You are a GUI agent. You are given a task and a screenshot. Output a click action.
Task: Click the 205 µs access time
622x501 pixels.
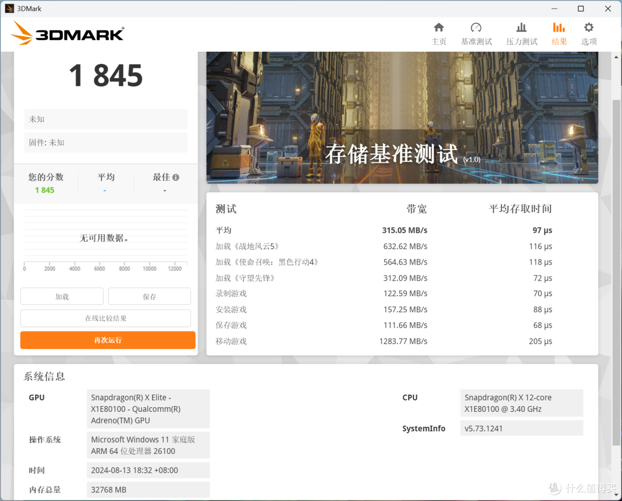tap(540, 342)
